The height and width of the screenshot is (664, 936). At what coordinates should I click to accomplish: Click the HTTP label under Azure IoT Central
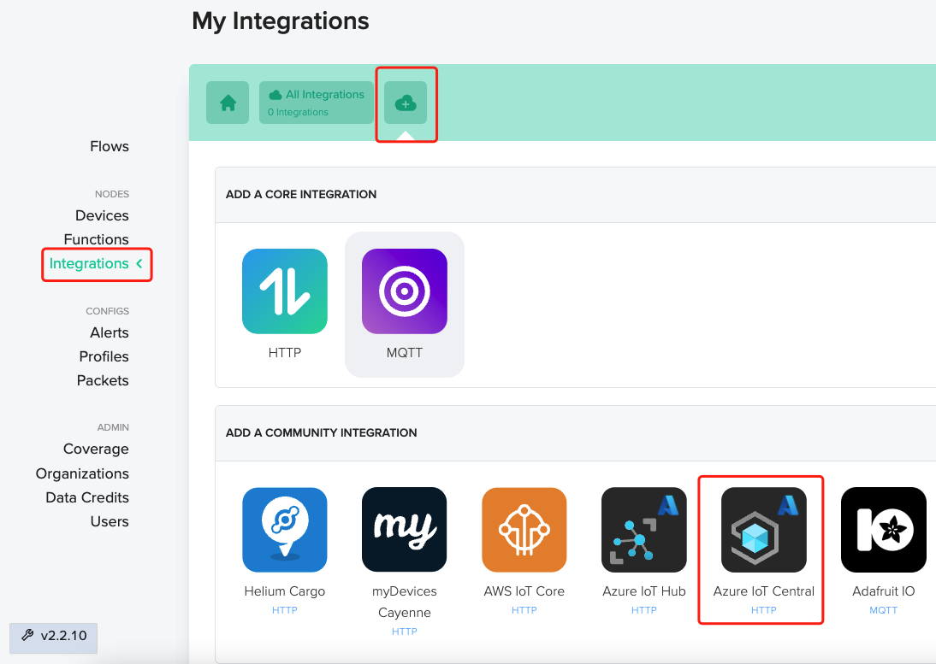click(764, 610)
